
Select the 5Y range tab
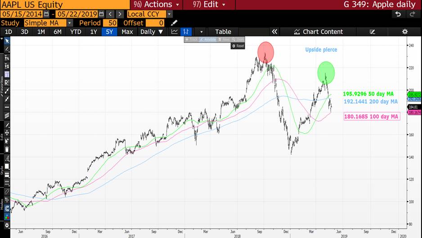pyautogui.click(x=109, y=32)
